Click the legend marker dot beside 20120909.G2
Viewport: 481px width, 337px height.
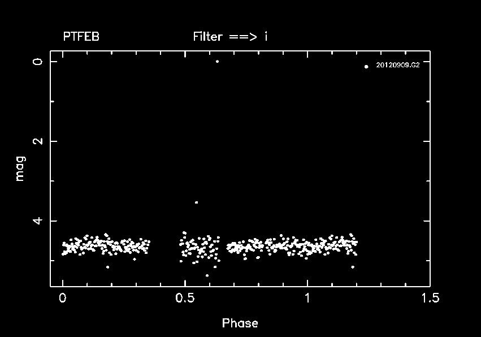tap(366, 66)
